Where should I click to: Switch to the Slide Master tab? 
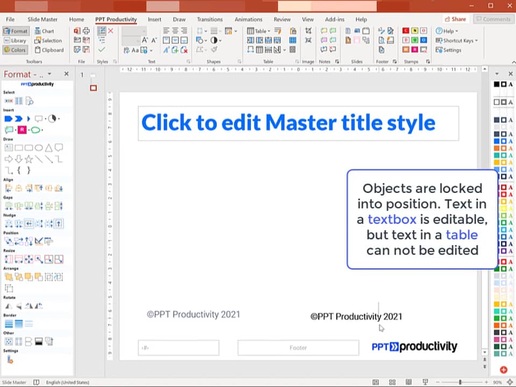(42, 19)
